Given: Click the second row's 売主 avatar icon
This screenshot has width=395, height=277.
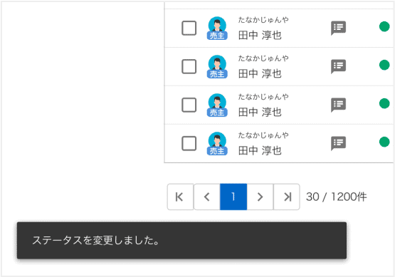Looking at the screenshot, I should [217, 66].
